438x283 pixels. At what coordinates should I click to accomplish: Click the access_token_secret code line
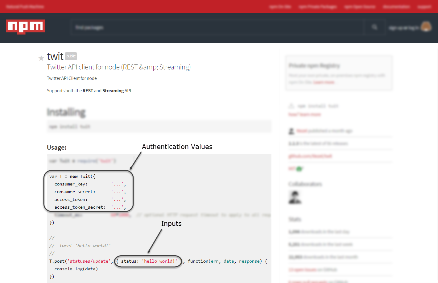(x=90, y=207)
